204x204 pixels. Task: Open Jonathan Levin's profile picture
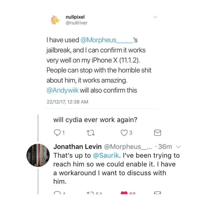pyautogui.click(x=38, y=155)
